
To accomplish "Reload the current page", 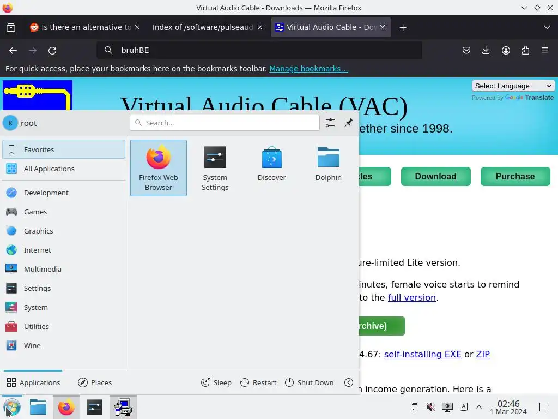I will [x=52, y=51].
